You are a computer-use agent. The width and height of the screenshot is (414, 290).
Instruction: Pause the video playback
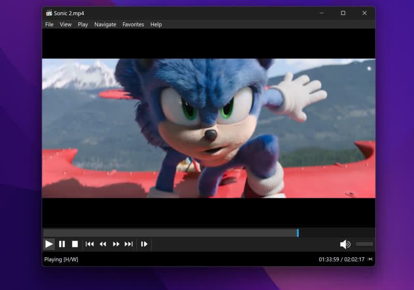coord(62,244)
